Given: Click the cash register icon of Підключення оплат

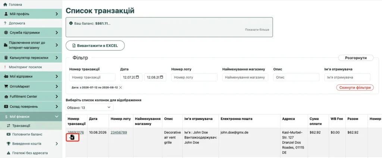Looking at the screenshot, I should pos(6,45).
